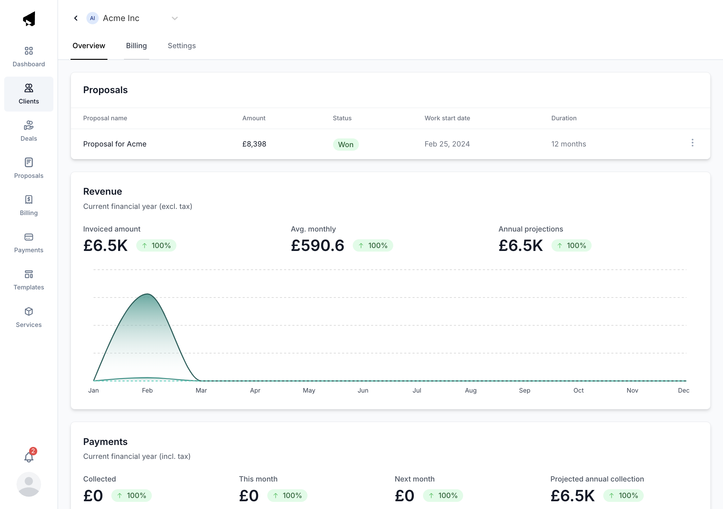Click the Dec label on chart axis
The width and height of the screenshot is (723, 509).
click(684, 390)
